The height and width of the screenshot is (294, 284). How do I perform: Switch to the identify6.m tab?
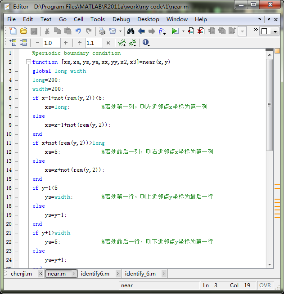pyautogui.click(x=95, y=273)
